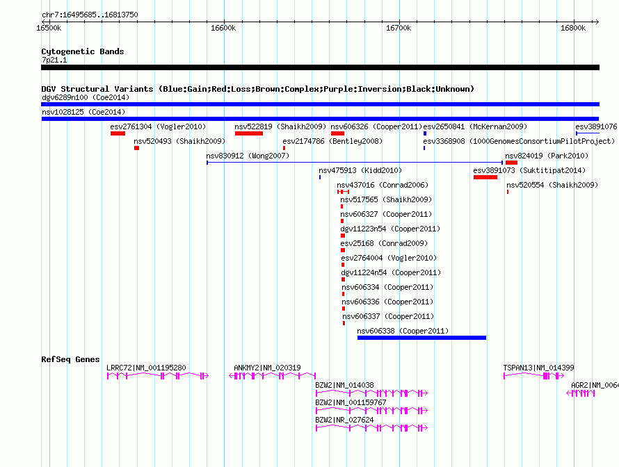
Task: Click the AGR2 gene label
Action: click(x=595, y=385)
